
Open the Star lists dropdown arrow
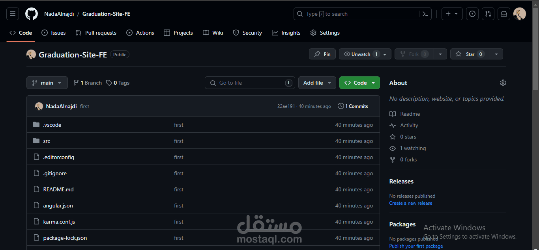pos(496,54)
